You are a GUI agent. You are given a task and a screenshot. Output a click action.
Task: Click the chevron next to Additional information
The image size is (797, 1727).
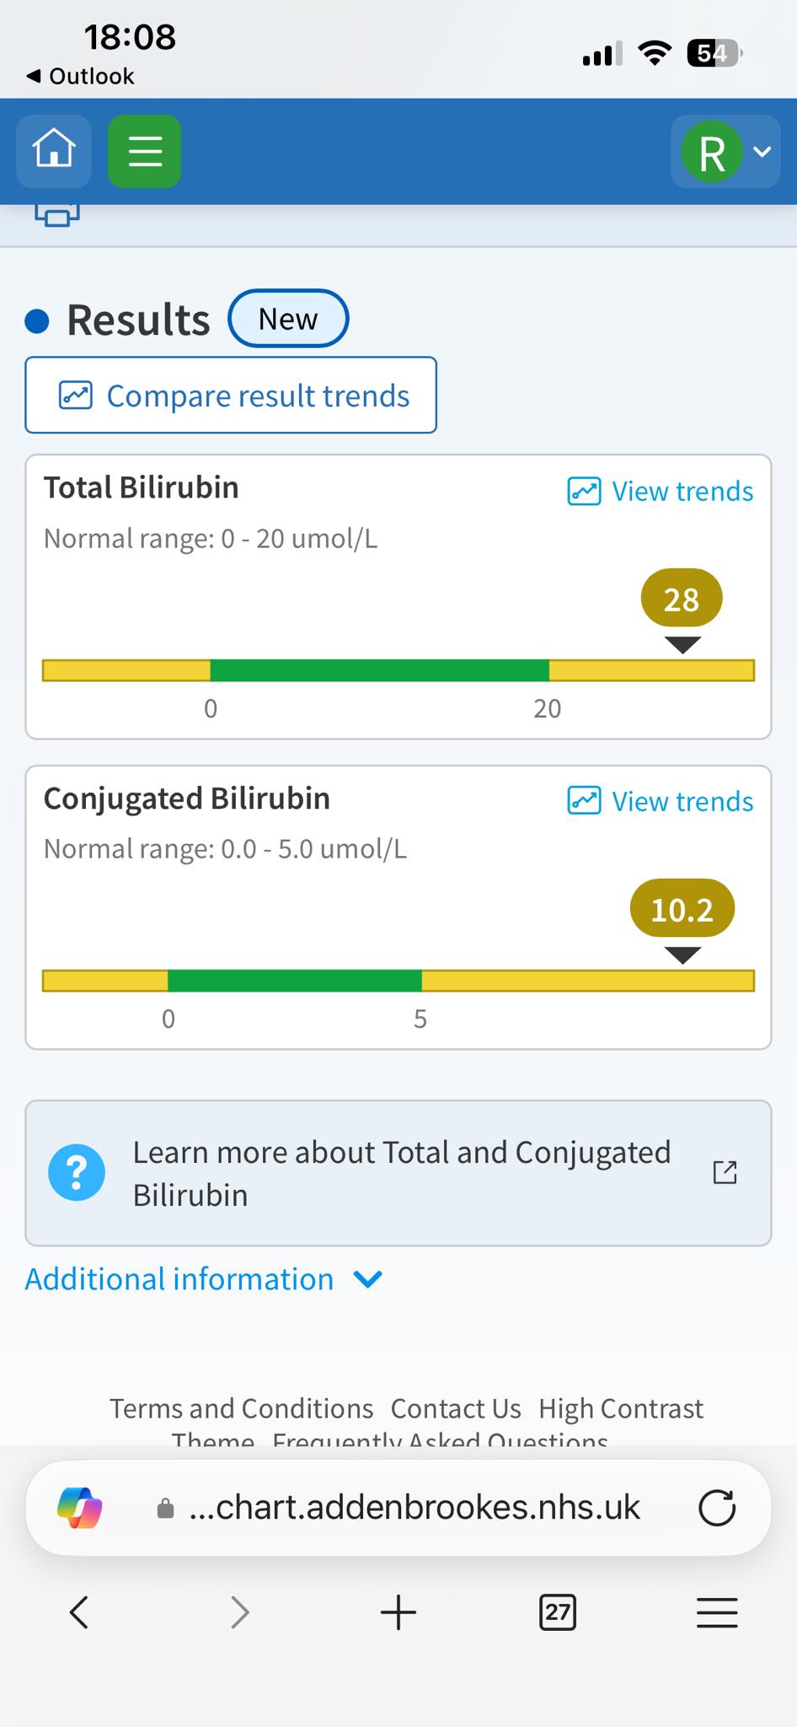click(x=368, y=1280)
